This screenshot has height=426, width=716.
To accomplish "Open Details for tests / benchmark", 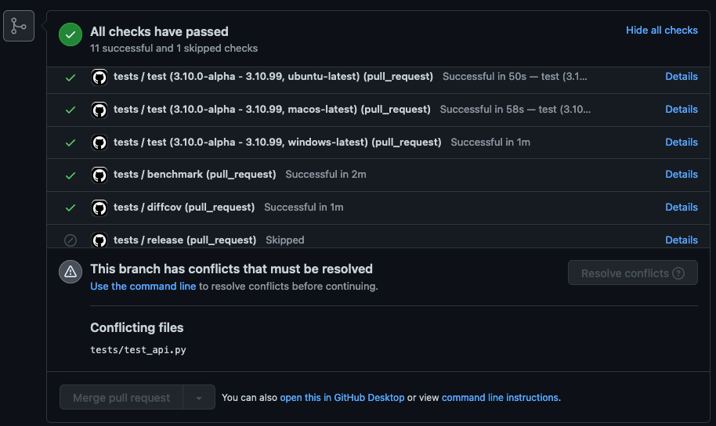I will click(681, 175).
